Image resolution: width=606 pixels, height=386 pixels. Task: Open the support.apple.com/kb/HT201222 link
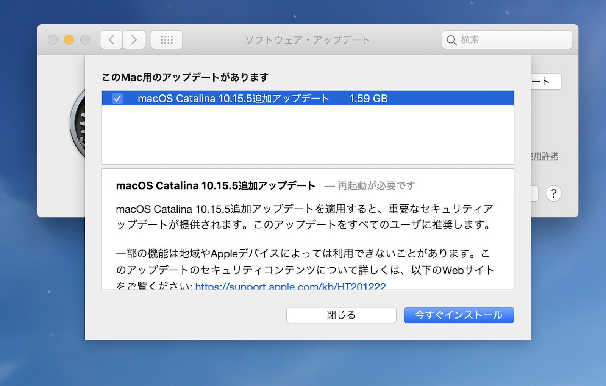point(291,286)
